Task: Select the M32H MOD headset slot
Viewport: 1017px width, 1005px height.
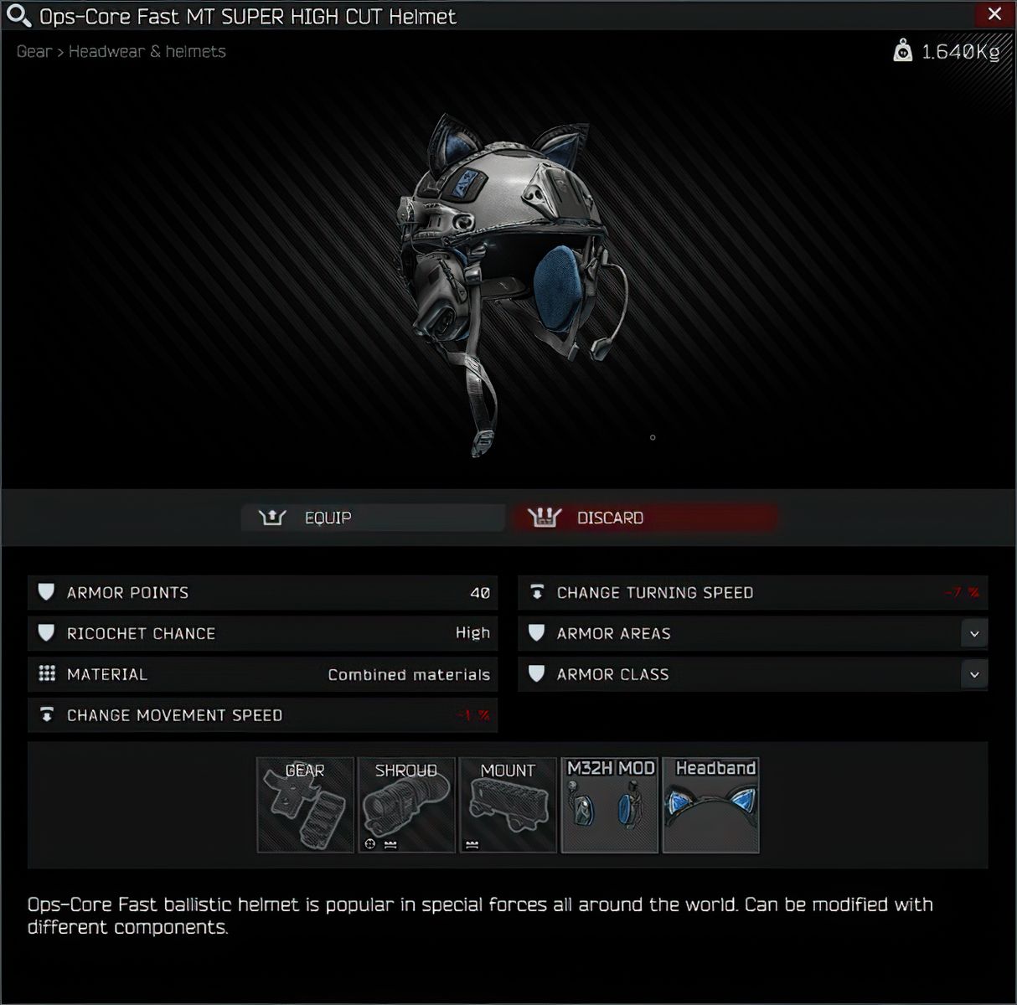Action: (x=610, y=805)
